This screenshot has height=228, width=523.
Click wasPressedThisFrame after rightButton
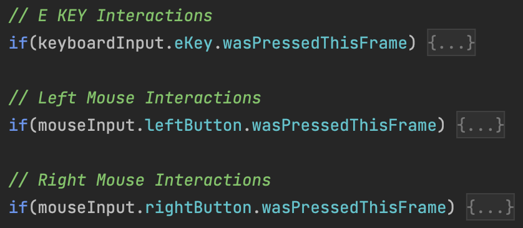354,207
